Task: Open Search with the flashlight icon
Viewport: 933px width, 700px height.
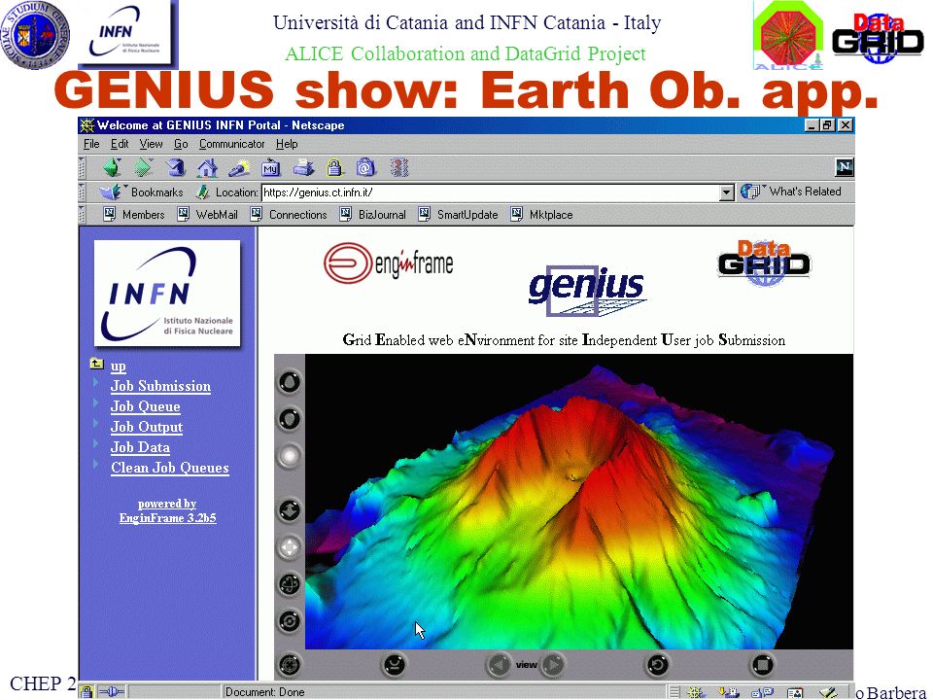Action: click(239, 168)
